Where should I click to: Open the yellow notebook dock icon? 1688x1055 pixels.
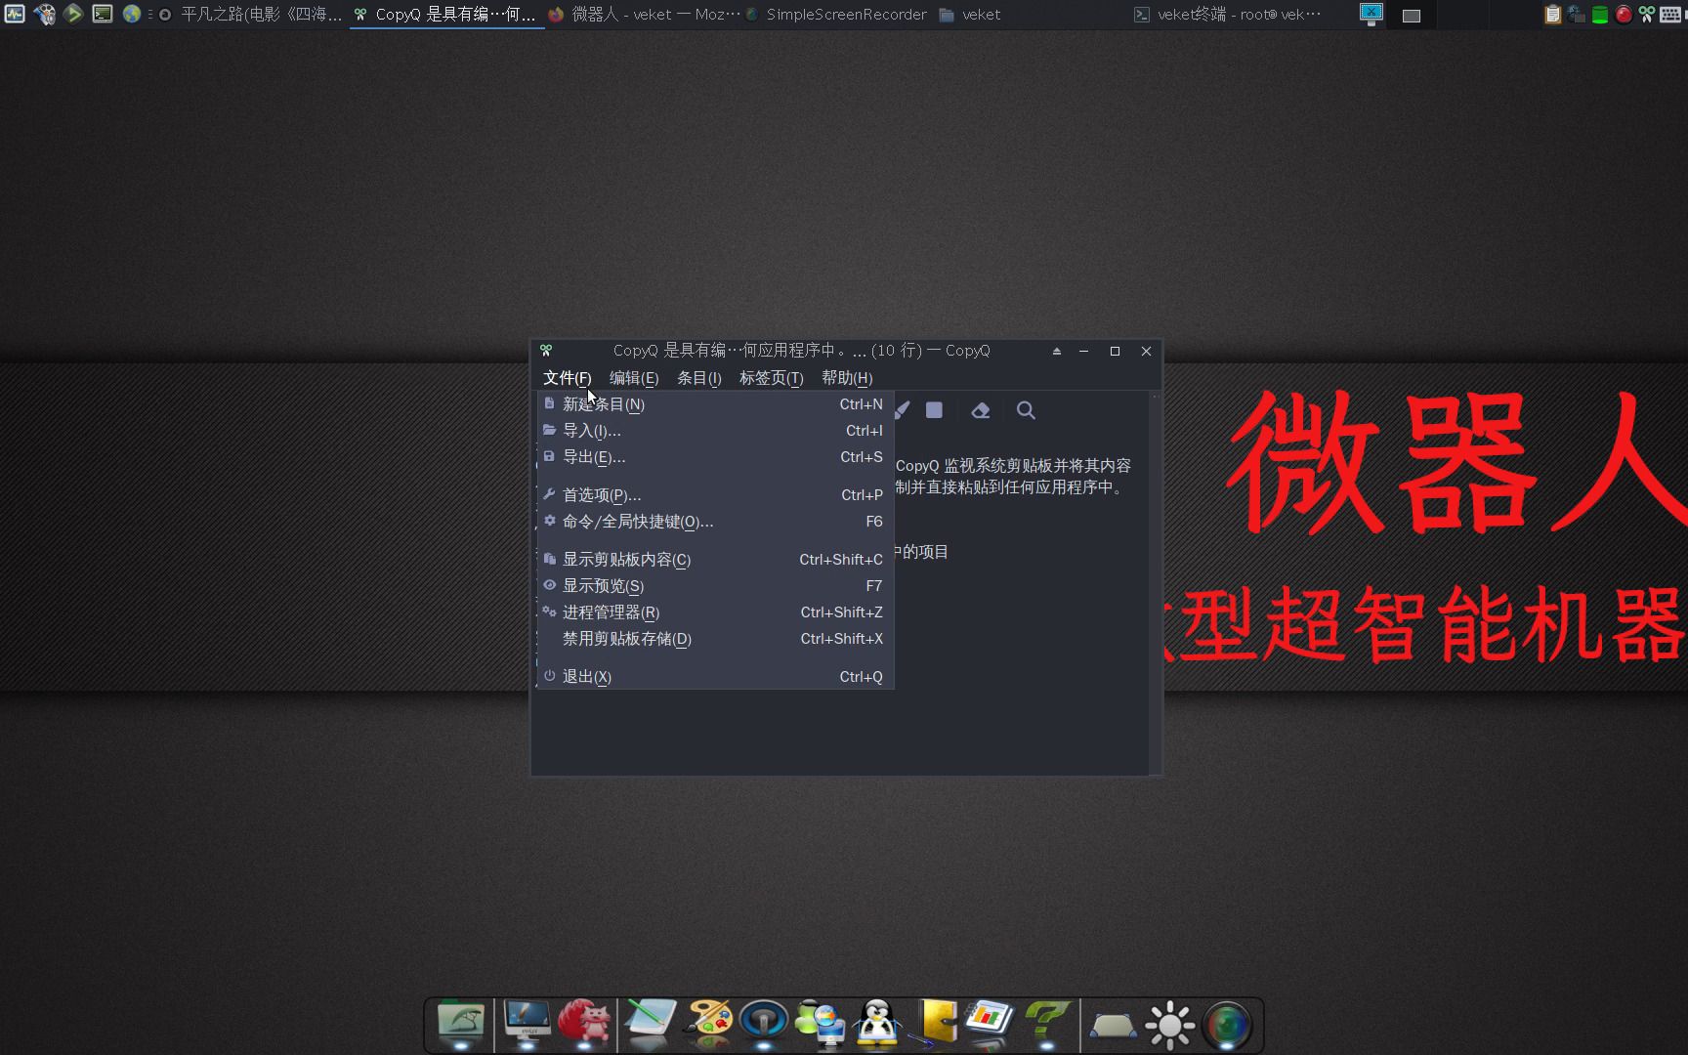tap(935, 1022)
